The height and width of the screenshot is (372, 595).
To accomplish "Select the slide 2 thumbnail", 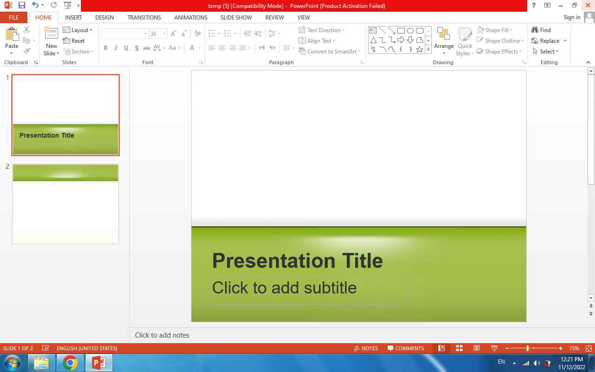I will [x=66, y=204].
